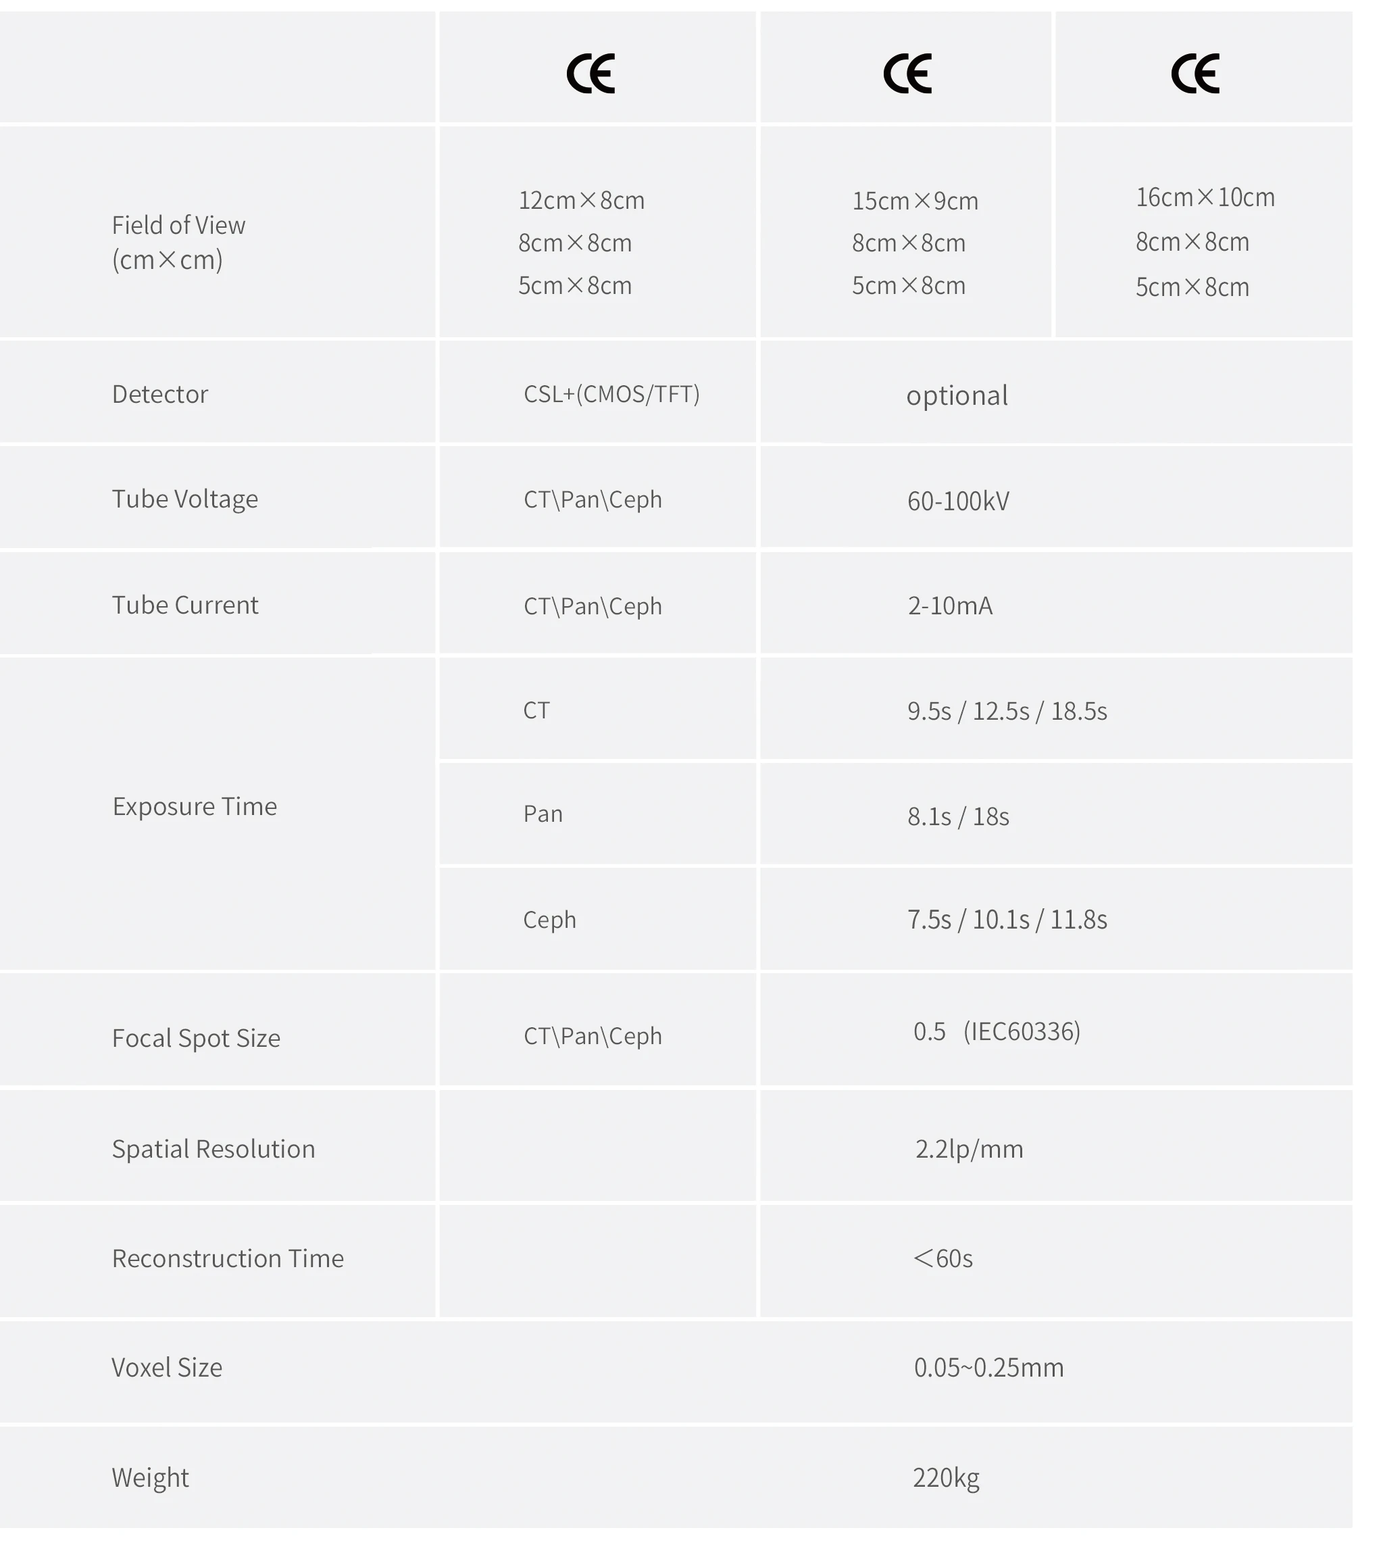1381x1553 pixels.
Task: Click the 0.5 (IEC60336) focal spot value
Action: [996, 1031]
